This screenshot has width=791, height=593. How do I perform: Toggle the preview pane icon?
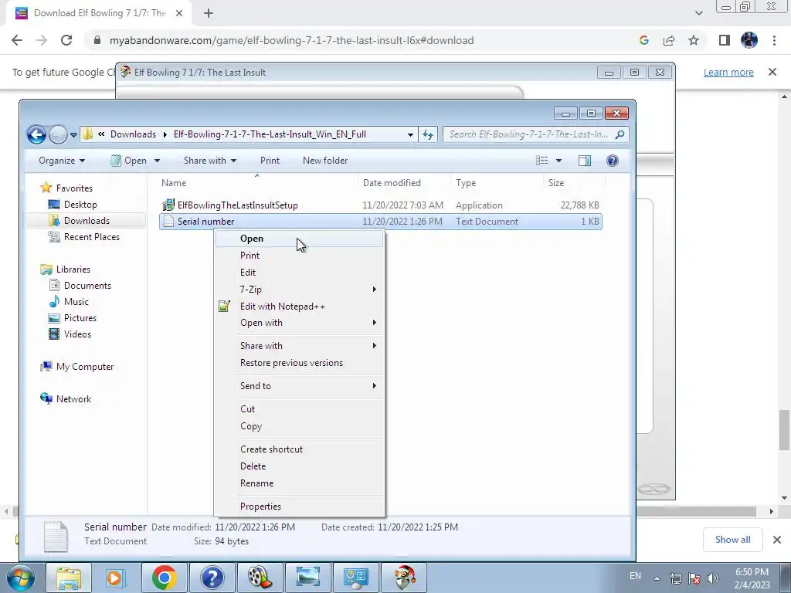click(585, 161)
